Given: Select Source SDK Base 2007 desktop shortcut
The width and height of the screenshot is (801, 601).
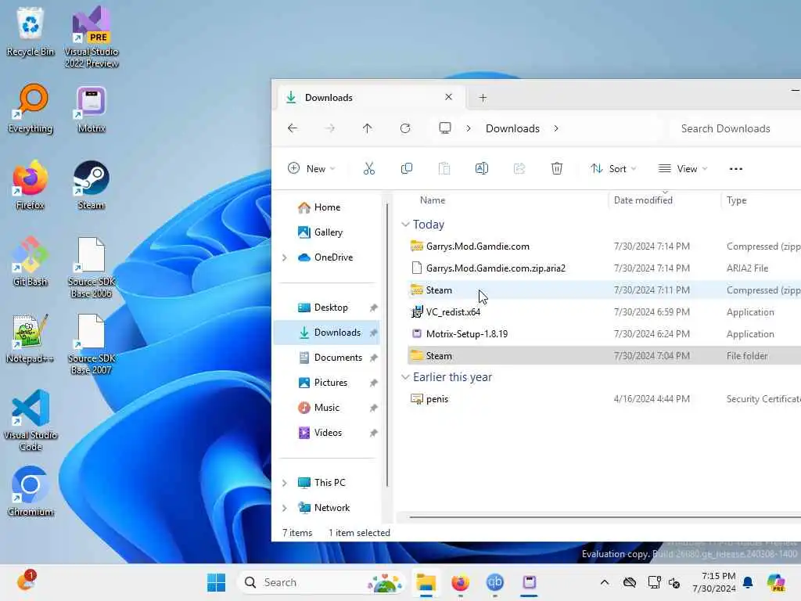Looking at the screenshot, I should [92, 344].
